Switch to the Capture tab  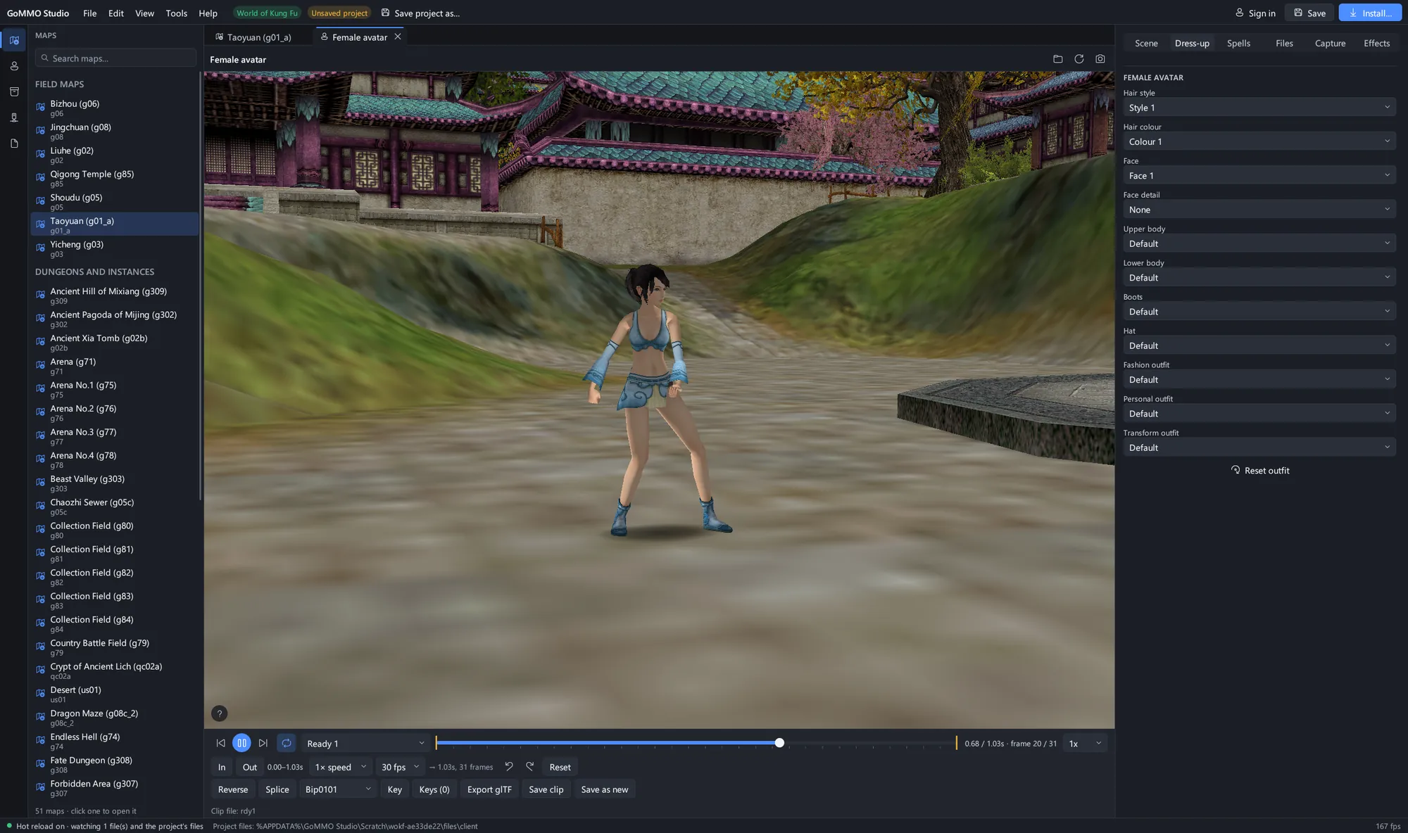tap(1330, 43)
